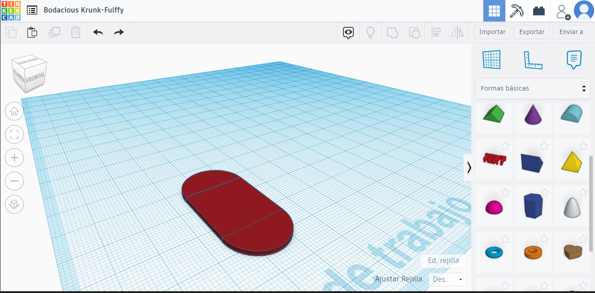Favorite the wedge shape star
This screenshot has width=595, height=293.
click(x=544, y=146)
